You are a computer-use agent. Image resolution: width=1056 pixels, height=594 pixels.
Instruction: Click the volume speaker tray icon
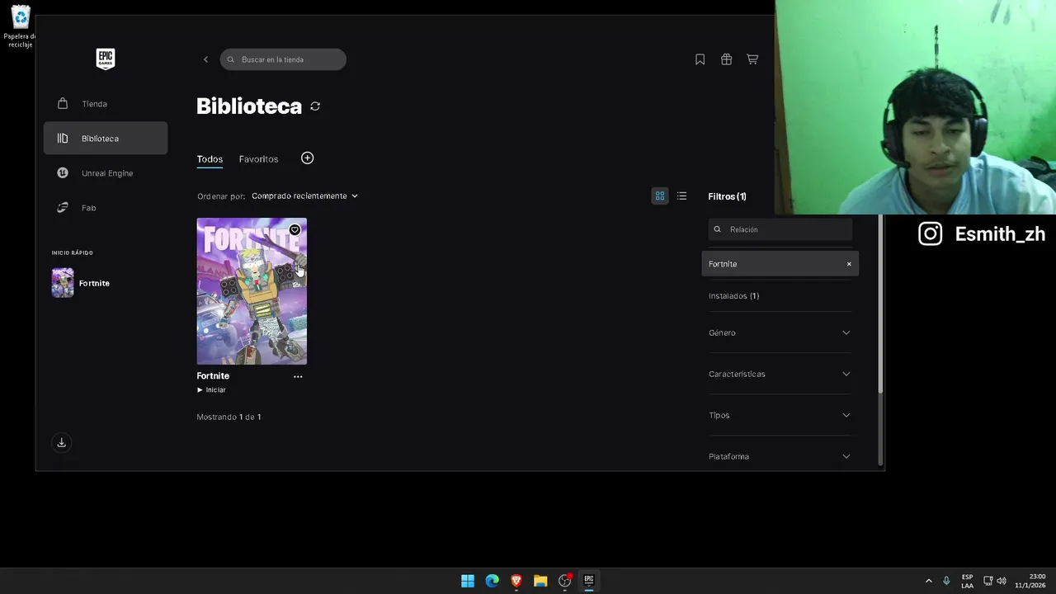click(x=1002, y=581)
